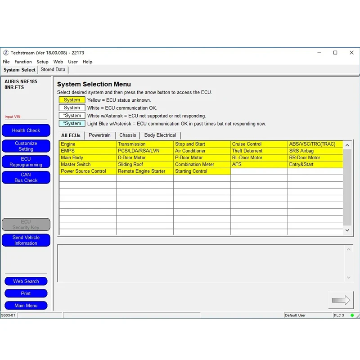Image resolution: width=360 pixels, height=360 pixels.
Task: Open the Help menu
Action: point(87,62)
